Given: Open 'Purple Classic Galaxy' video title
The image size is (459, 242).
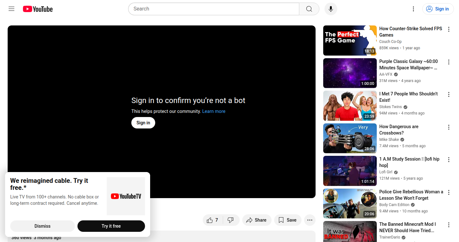Looking at the screenshot, I should pos(409,65).
